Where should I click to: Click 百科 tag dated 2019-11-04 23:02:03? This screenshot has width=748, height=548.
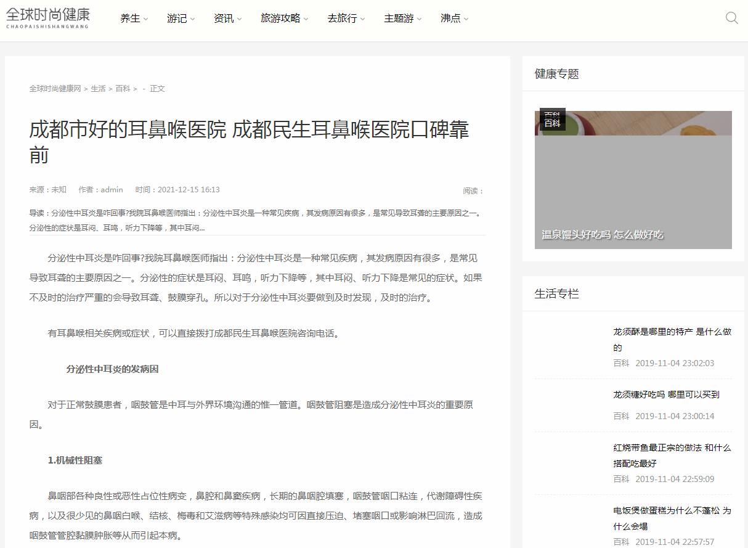621,363
